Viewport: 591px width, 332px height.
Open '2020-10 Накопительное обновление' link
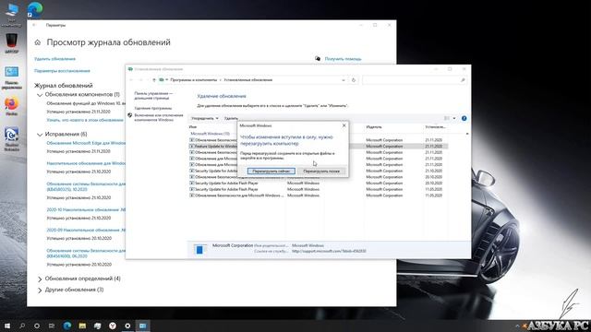click(86, 209)
